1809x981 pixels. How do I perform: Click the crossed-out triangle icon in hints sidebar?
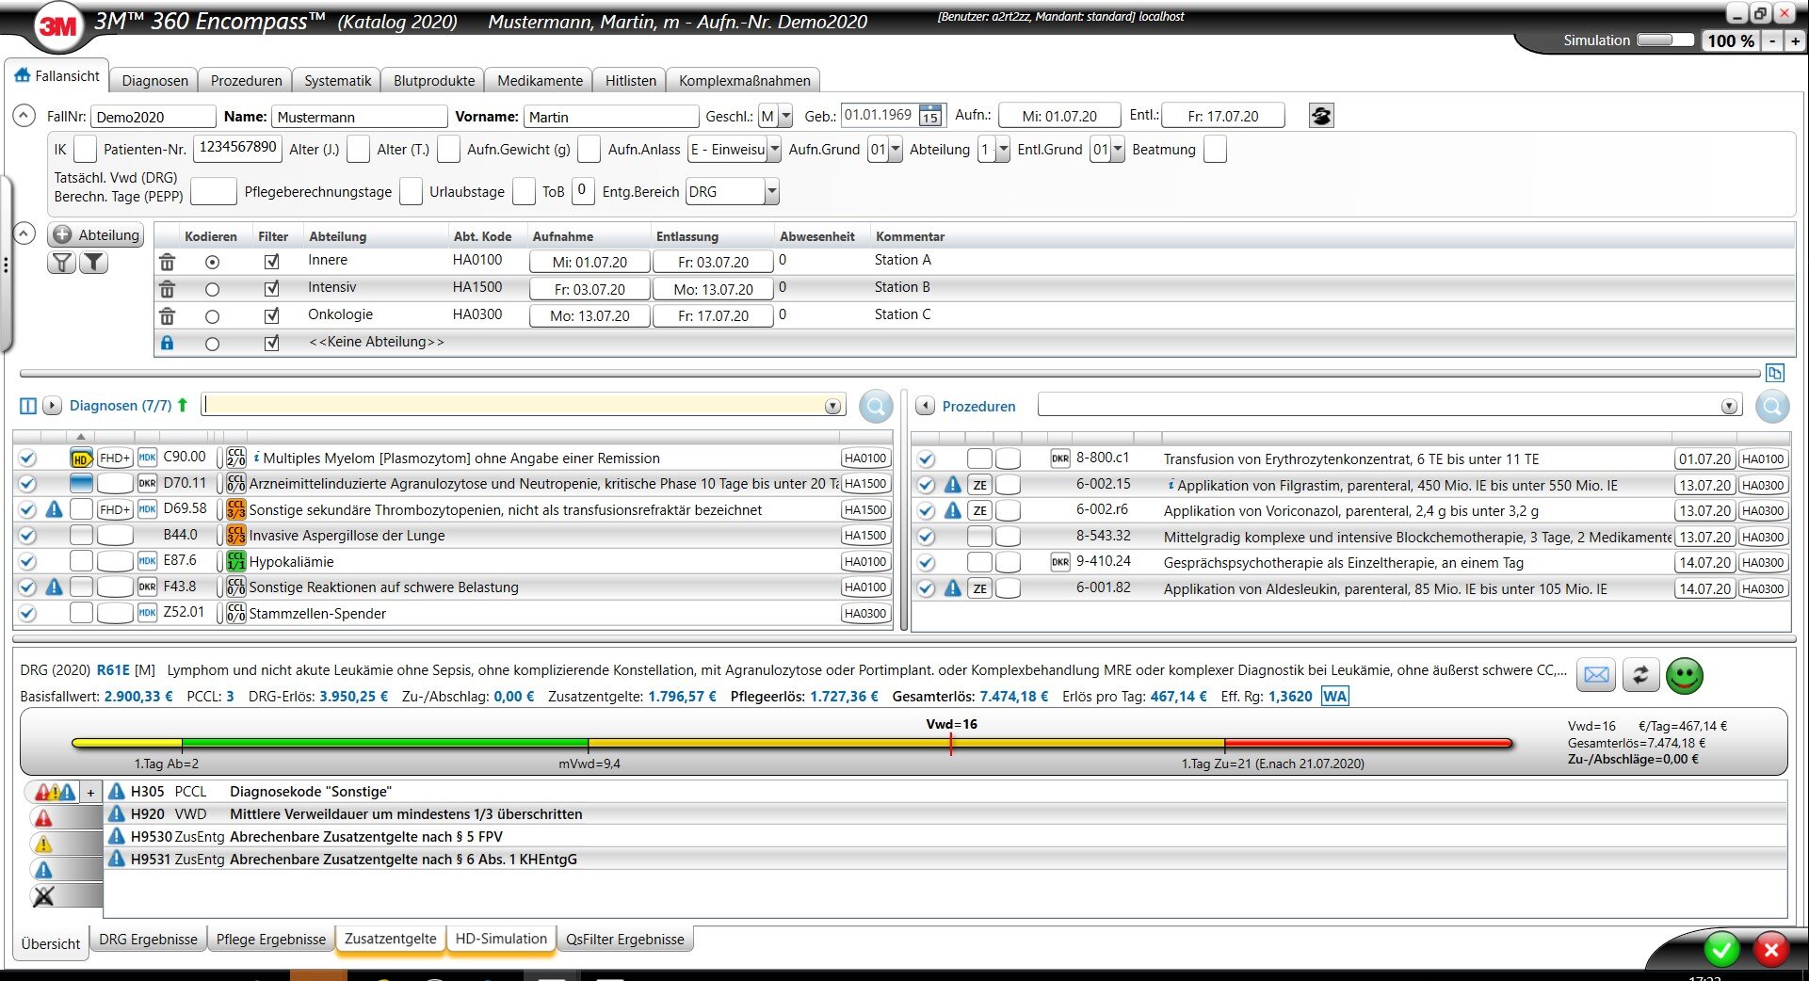click(43, 896)
